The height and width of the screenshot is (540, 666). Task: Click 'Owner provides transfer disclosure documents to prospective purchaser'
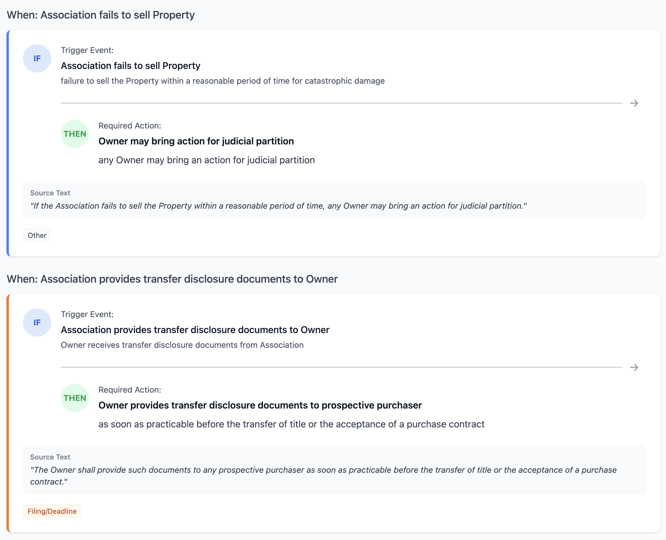pos(260,405)
